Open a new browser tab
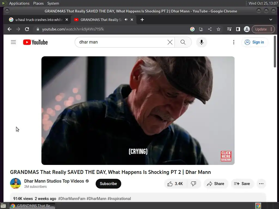Image resolution: width=279 pixels, height=209 pixels. point(142,20)
